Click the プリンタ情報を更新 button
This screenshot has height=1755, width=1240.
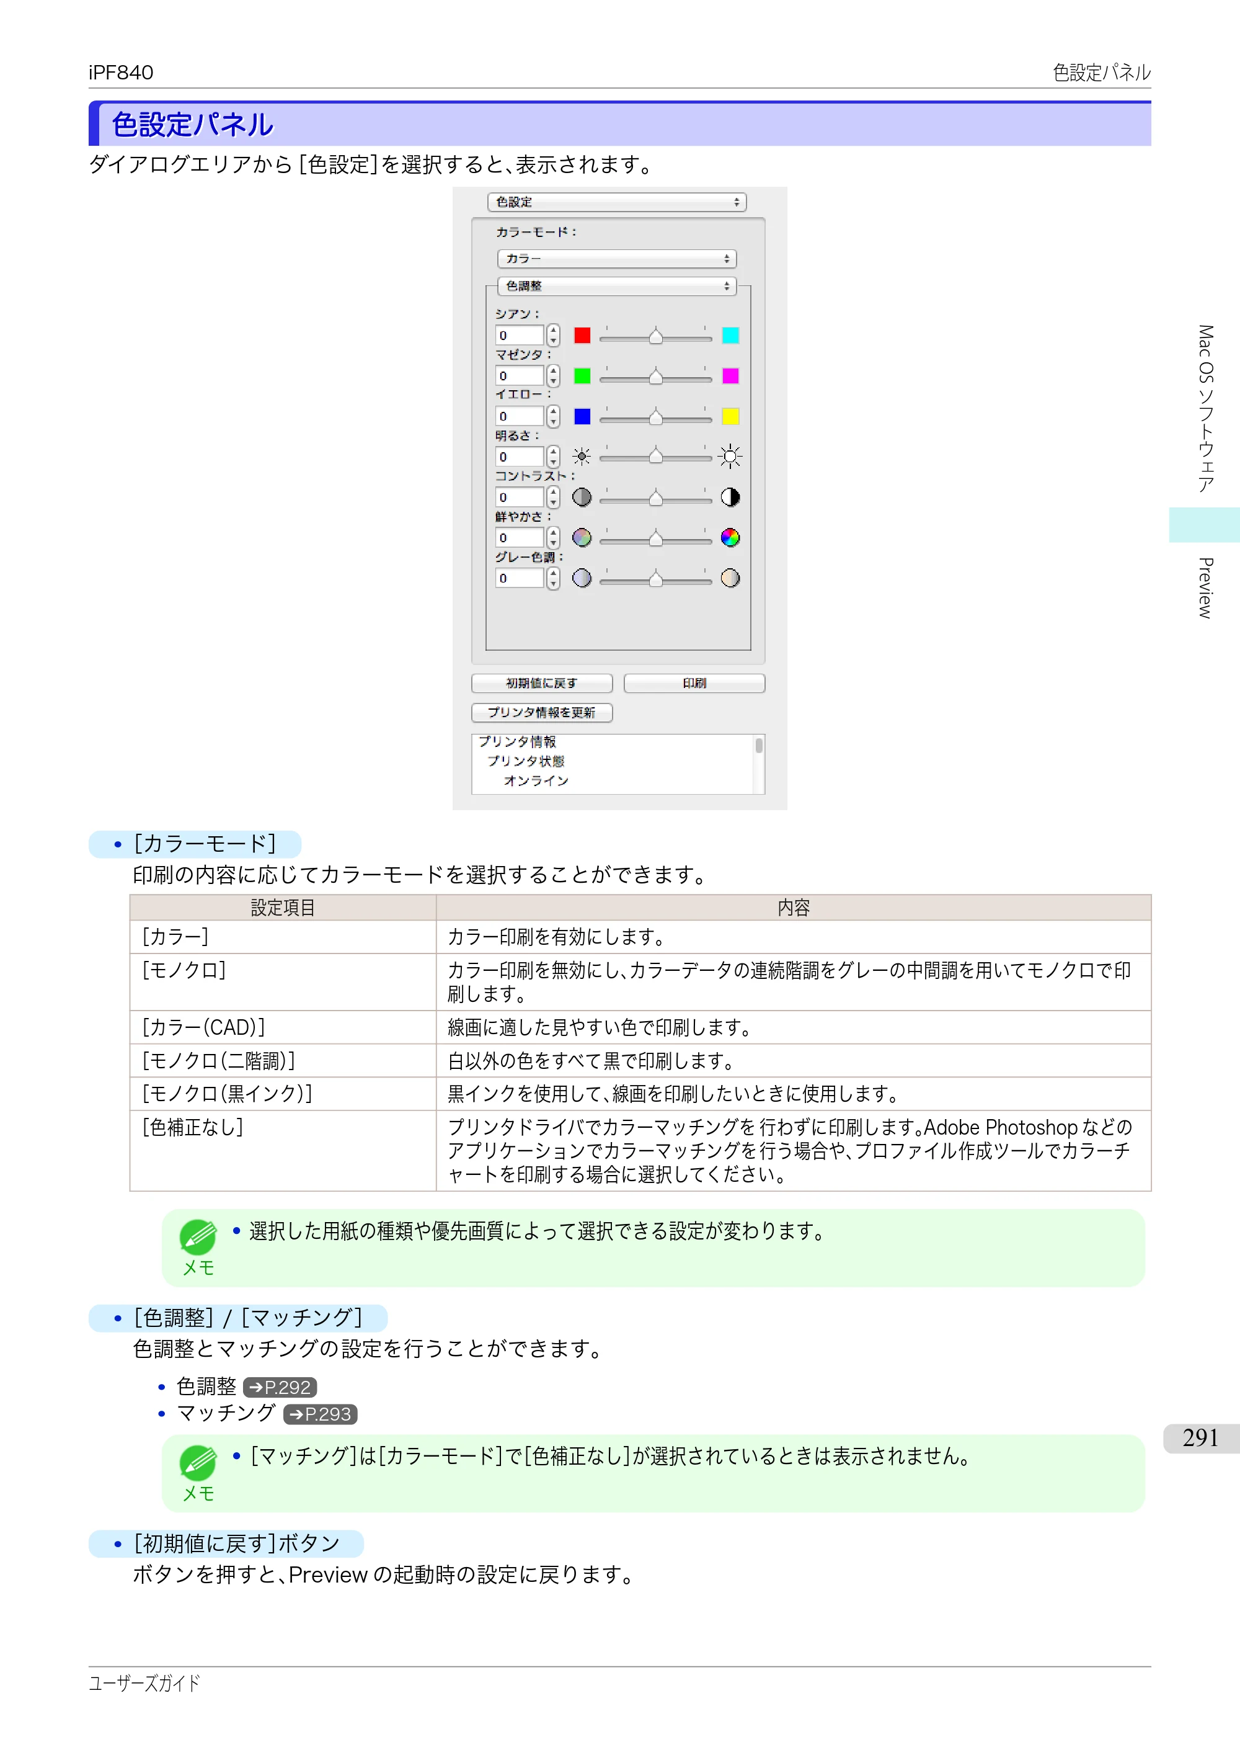(542, 713)
